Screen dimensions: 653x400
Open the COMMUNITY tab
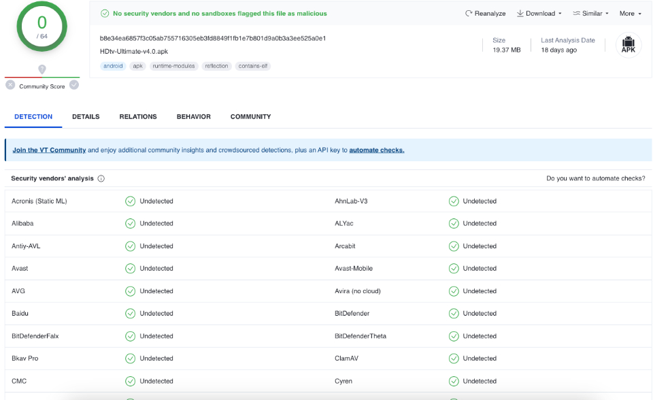pos(251,117)
